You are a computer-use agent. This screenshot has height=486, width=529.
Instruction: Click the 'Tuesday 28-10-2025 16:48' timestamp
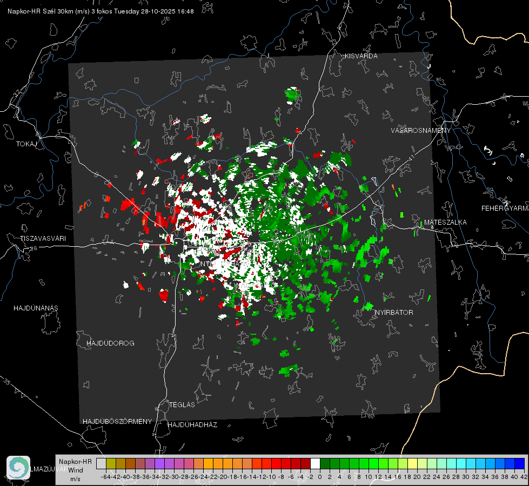tap(154, 11)
